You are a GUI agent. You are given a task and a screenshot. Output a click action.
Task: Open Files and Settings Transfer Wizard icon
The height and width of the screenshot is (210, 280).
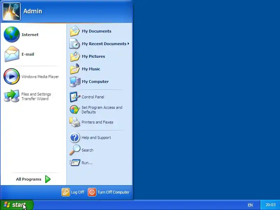click(12, 96)
